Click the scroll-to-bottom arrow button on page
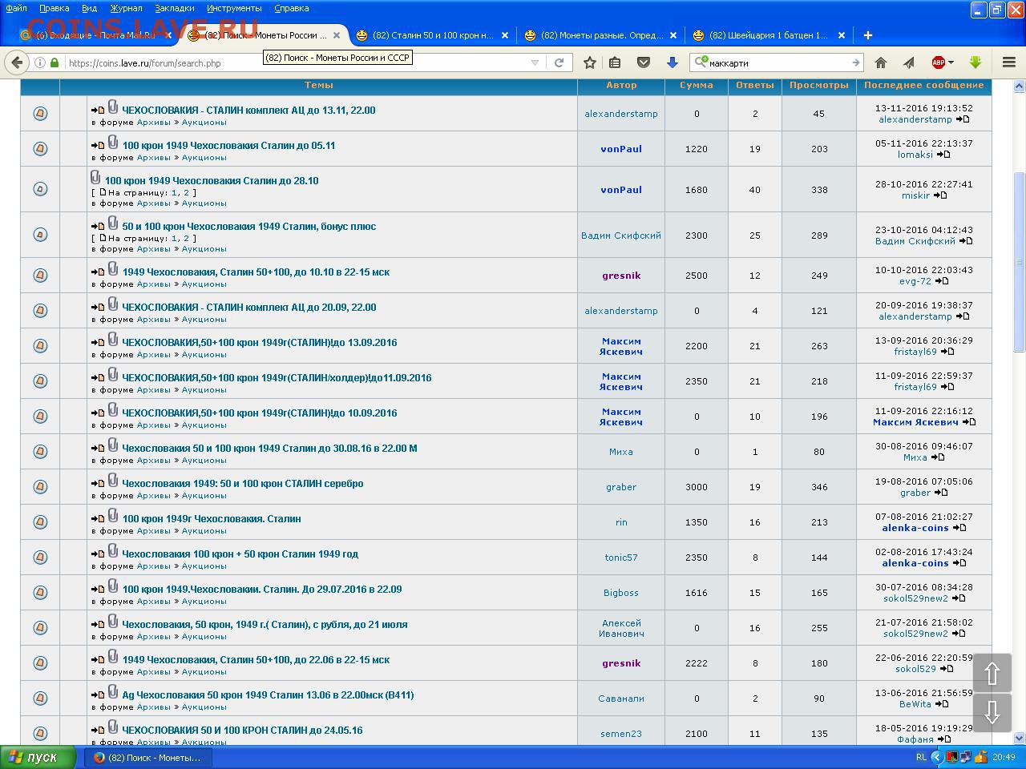This screenshot has height=769, width=1026. (992, 712)
